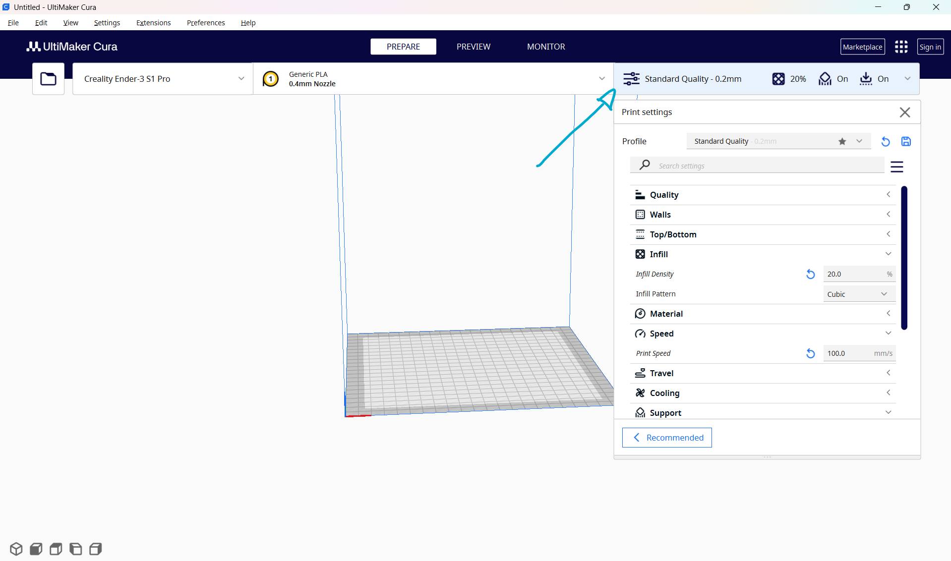
Task: Open the View menu
Action: pos(71,23)
